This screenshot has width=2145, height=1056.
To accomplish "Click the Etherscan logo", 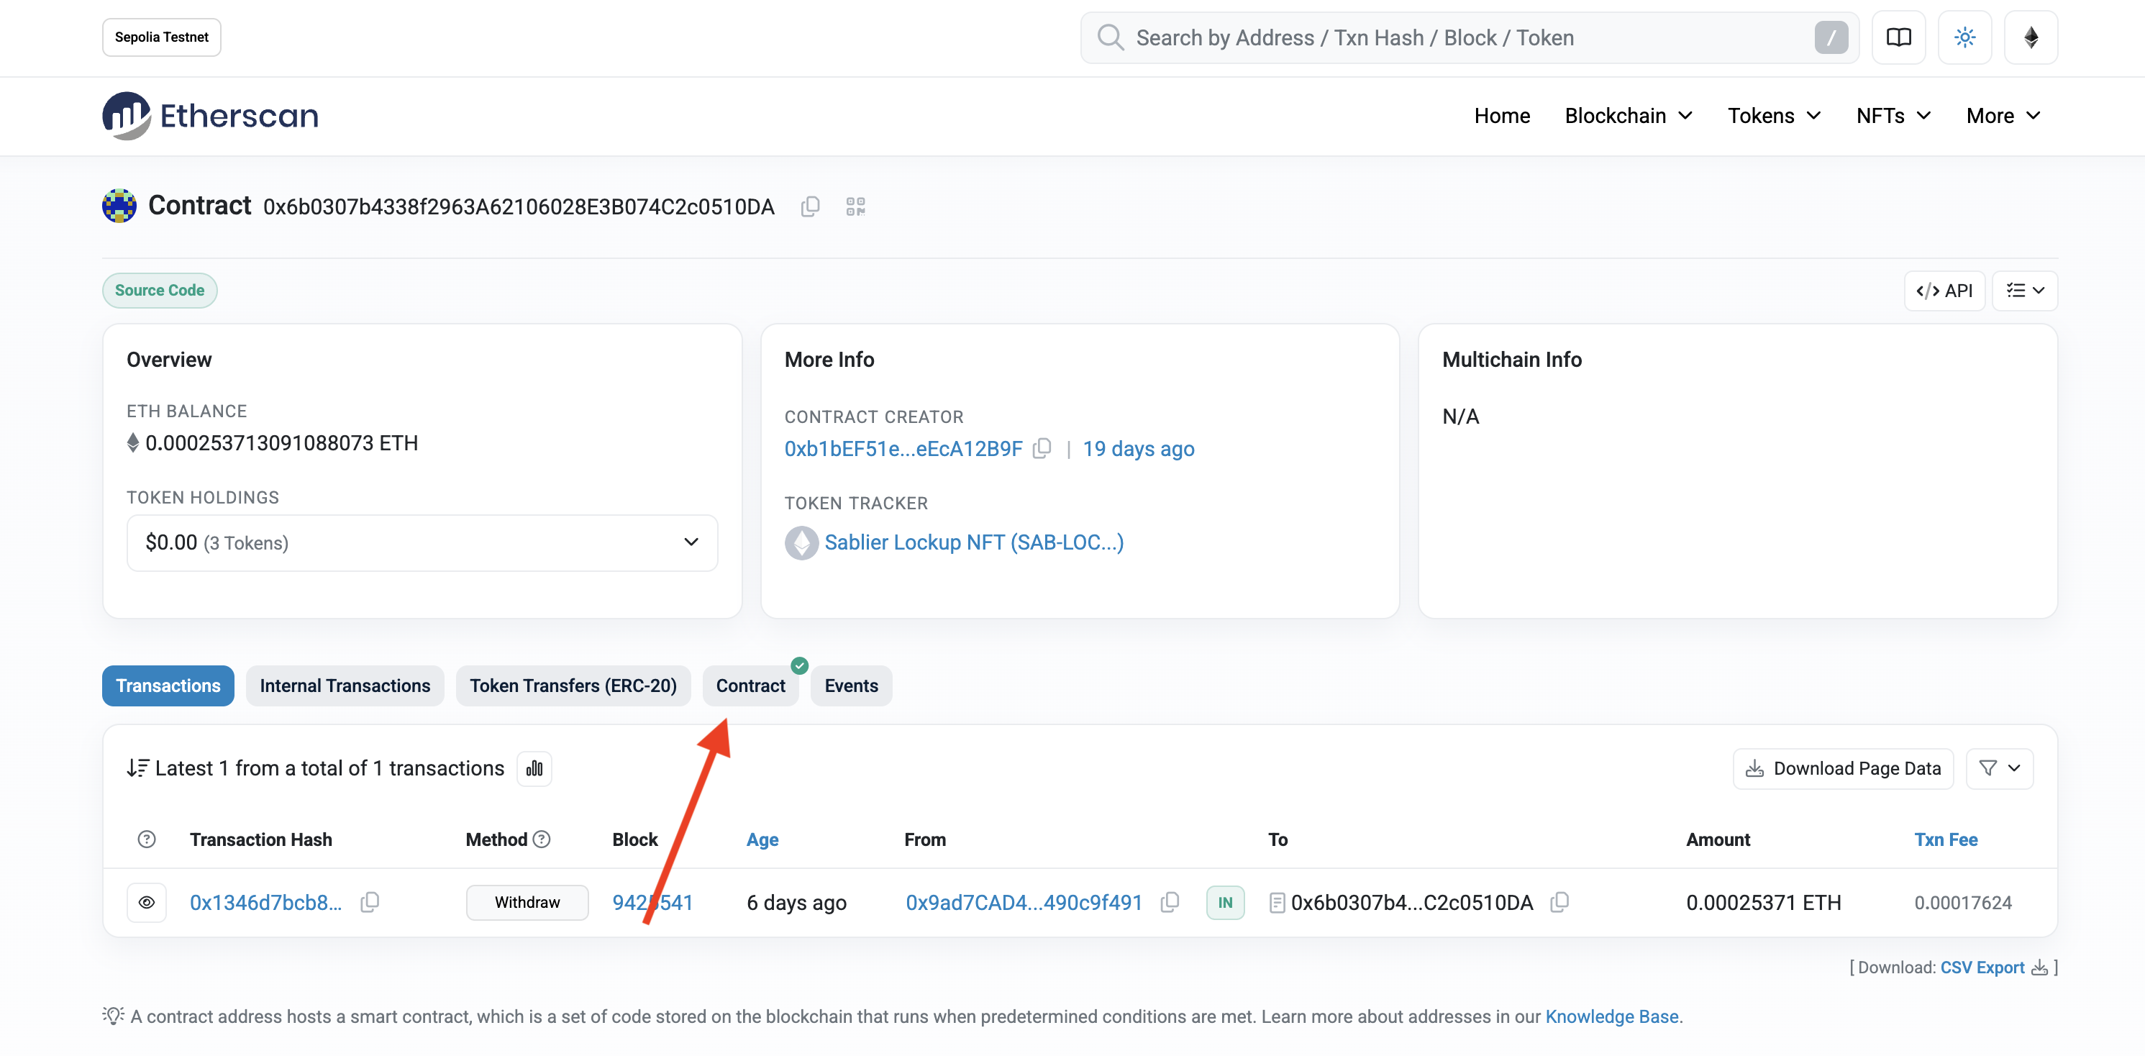I will click(x=209, y=115).
